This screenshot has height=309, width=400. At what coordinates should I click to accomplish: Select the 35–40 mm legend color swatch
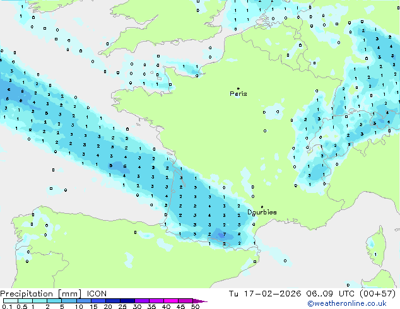156,301
